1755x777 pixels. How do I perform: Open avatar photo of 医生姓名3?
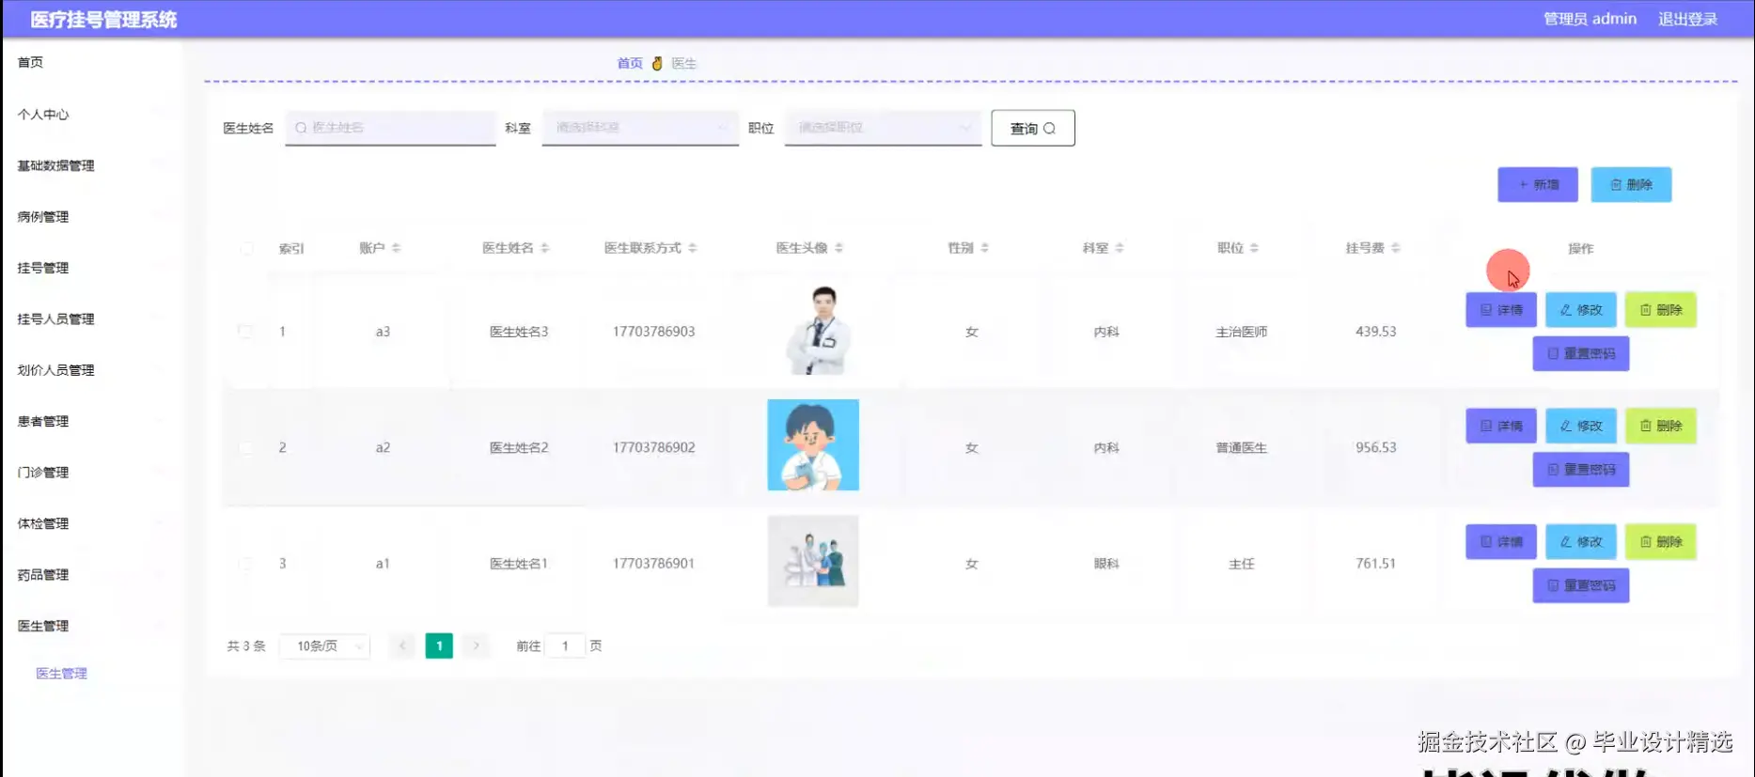tap(817, 330)
